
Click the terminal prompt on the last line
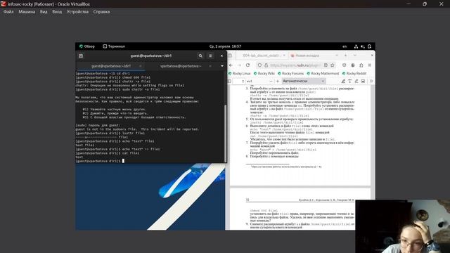click(100, 161)
